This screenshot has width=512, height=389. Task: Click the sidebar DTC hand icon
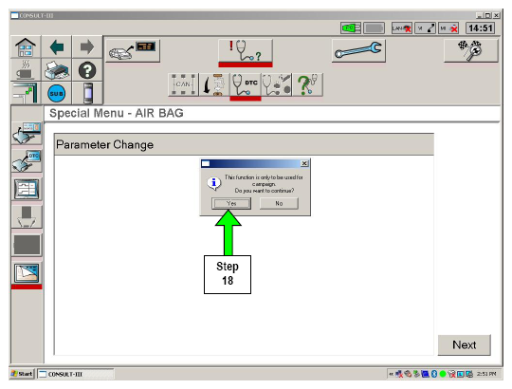pyautogui.click(x=27, y=161)
